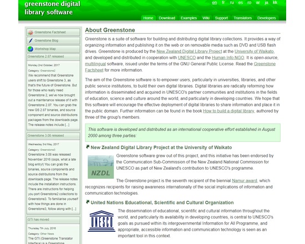The image size is (305, 244).
Task: Open the Translators tab
Action: [x=242, y=18]
